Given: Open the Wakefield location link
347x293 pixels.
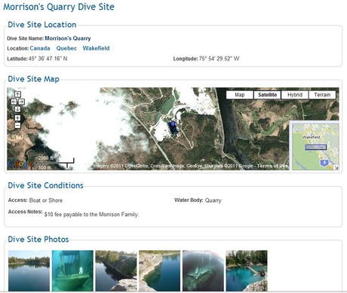Looking at the screenshot, I should [96, 48].
